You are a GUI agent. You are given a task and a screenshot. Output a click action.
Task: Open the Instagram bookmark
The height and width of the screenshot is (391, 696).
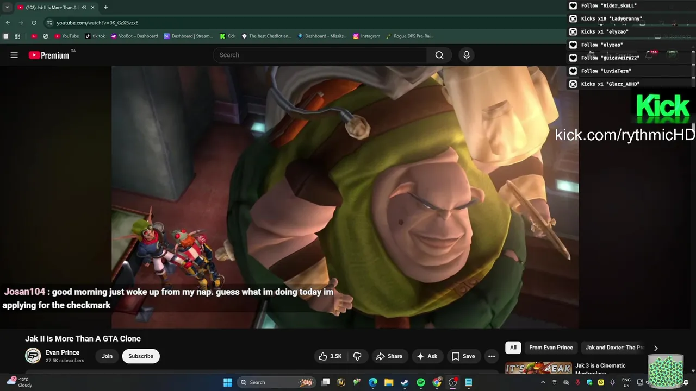point(366,36)
